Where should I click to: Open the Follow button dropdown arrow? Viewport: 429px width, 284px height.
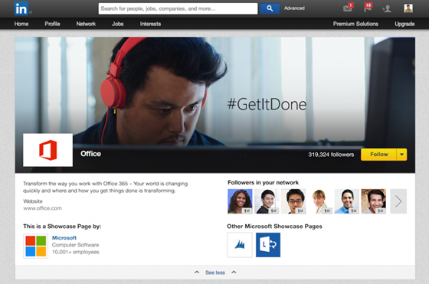tap(401, 155)
